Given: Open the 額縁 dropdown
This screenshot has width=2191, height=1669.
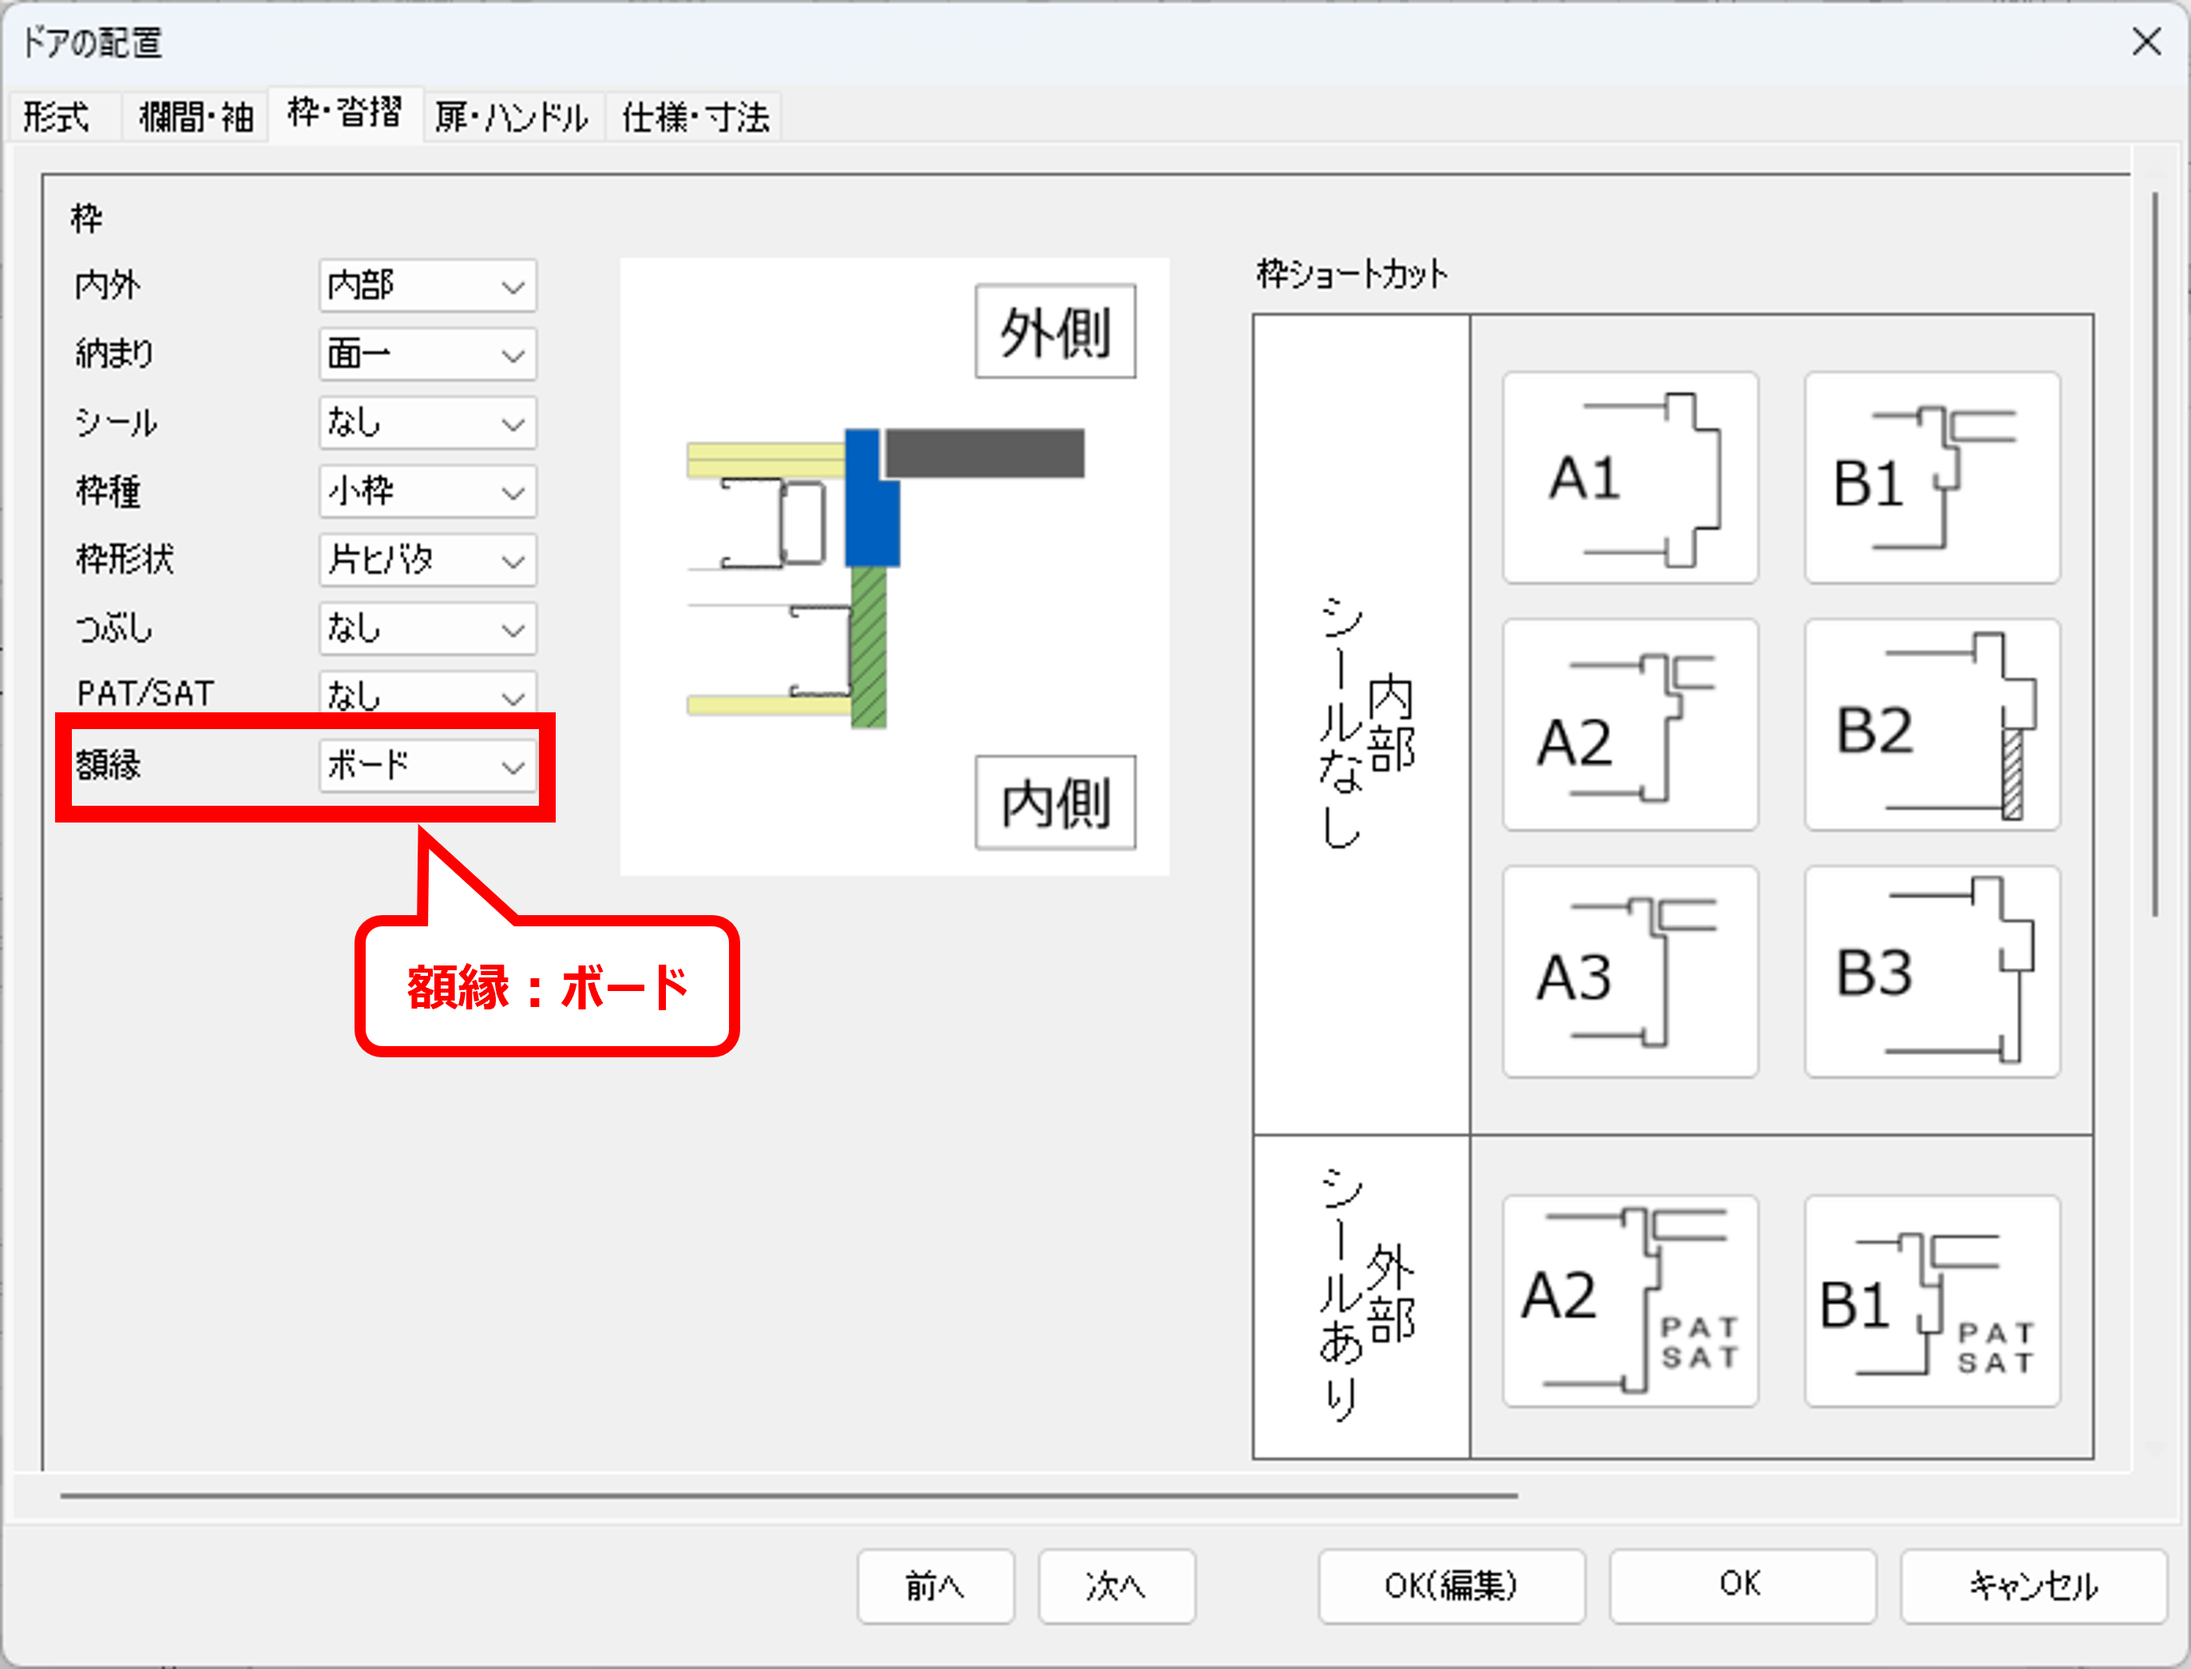Looking at the screenshot, I should 428,766.
